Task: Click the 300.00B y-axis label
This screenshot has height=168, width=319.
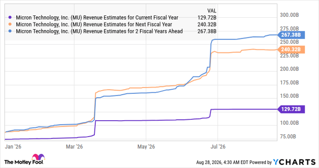Action: tap(289, 15)
